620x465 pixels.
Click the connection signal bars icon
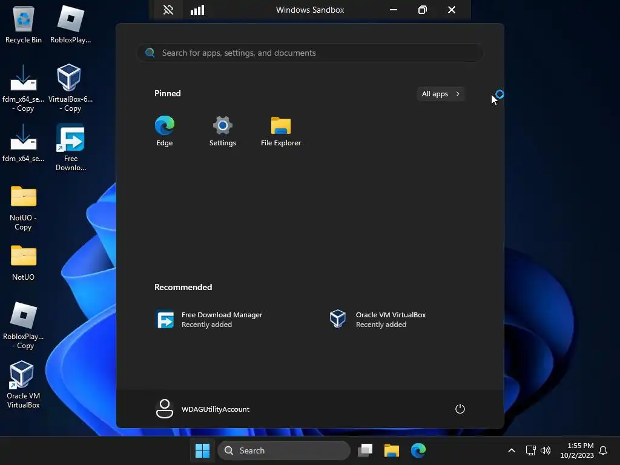[x=197, y=10]
